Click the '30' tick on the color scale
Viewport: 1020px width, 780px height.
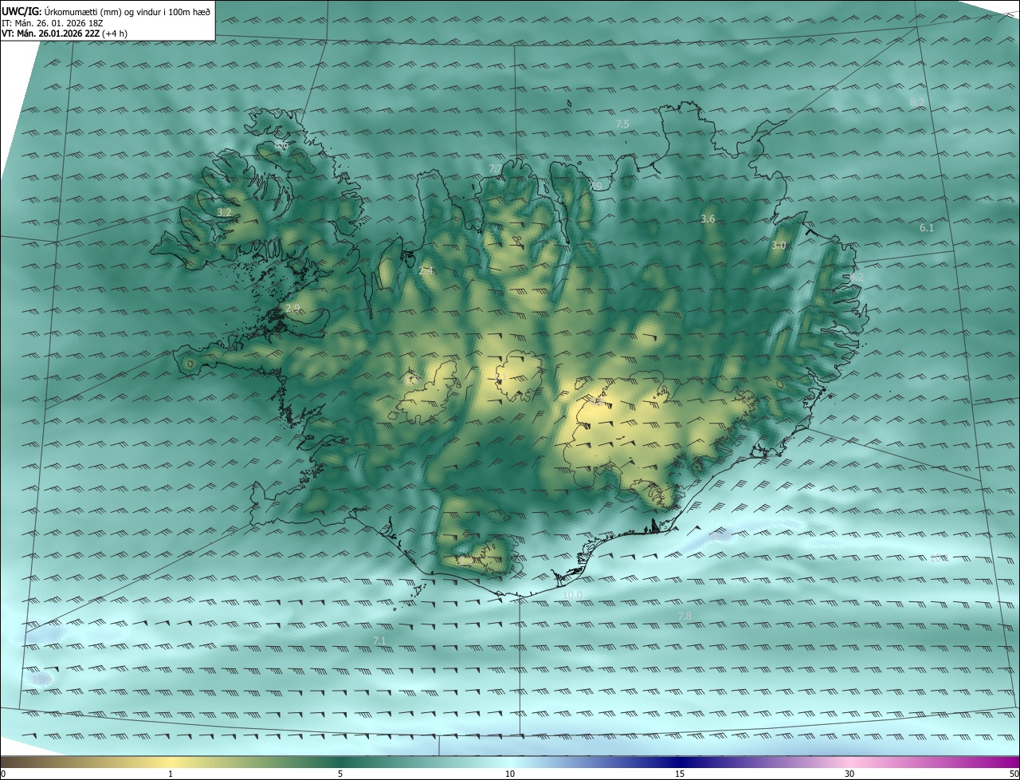(849, 774)
